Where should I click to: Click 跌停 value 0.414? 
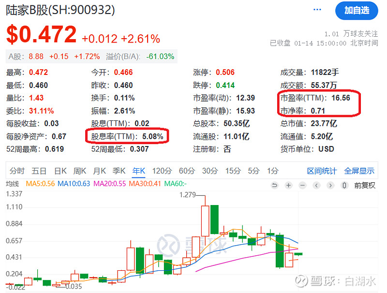point(225,85)
